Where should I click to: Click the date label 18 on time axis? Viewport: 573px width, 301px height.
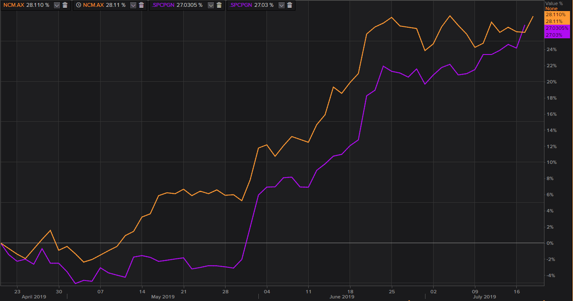point(350,292)
